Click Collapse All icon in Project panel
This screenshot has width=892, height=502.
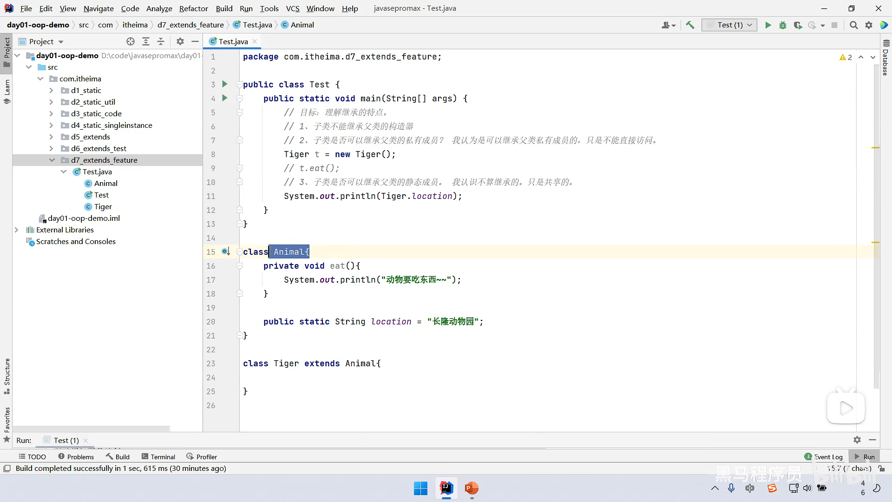[161, 41]
